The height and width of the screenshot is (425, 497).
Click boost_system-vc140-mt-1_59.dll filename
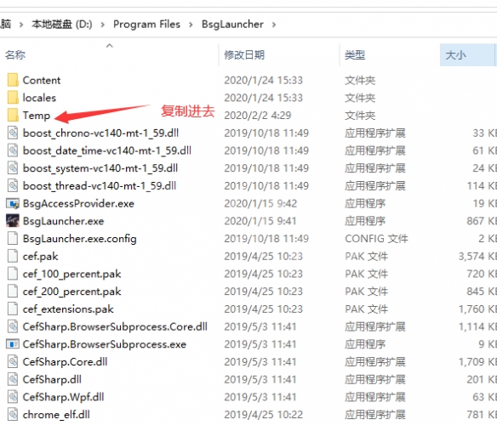pos(100,167)
